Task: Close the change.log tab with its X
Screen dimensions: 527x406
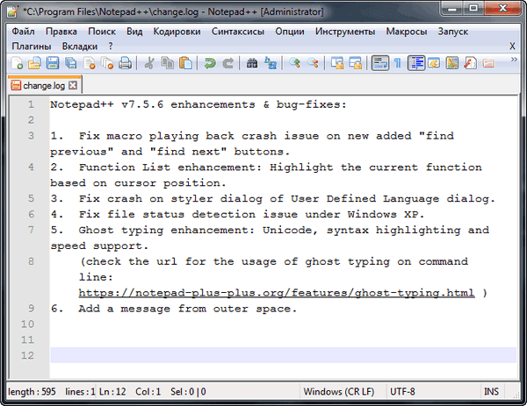Action: (73, 86)
